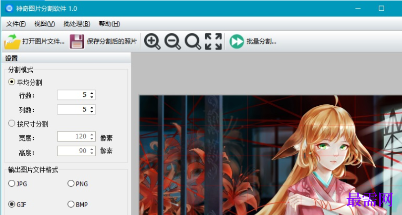Choose PNG output format
Image resolution: width=402 pixels, height=215 pixels.
pyautogui.click(x=71, y=183)
